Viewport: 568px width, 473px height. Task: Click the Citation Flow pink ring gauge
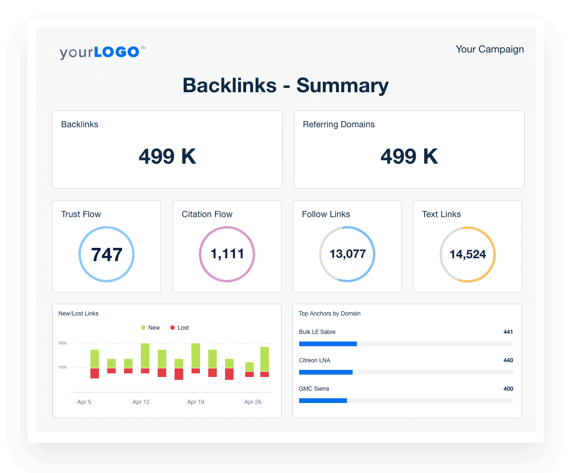227,254
